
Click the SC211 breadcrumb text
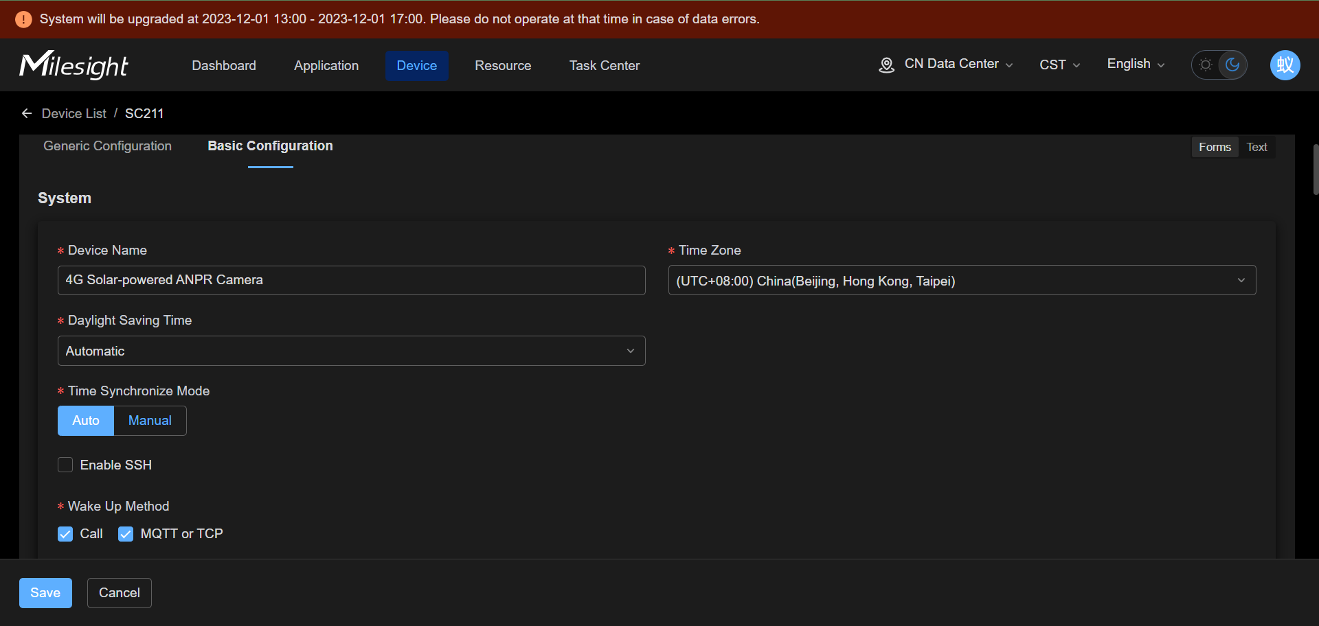pyautogui.click(x=144, y=113)
